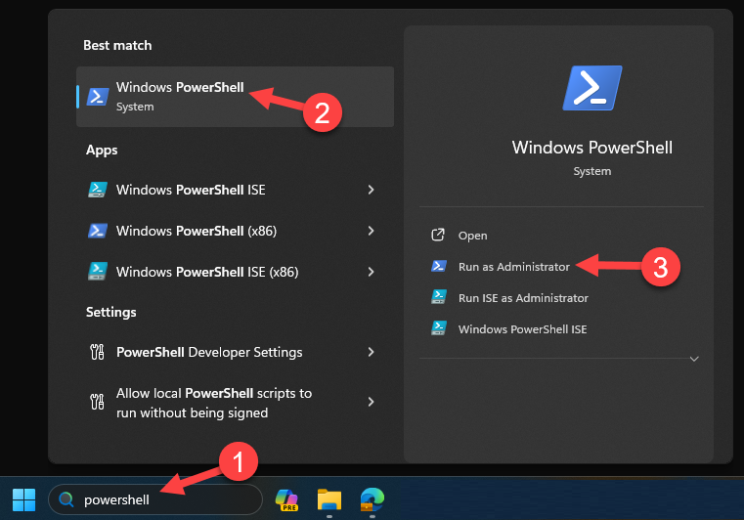The height and width of the screenshot is (520, 744).
Task: Click the Windows PowerShell (x86) icon
Action: pyautogui.click(x=98, y=231)
